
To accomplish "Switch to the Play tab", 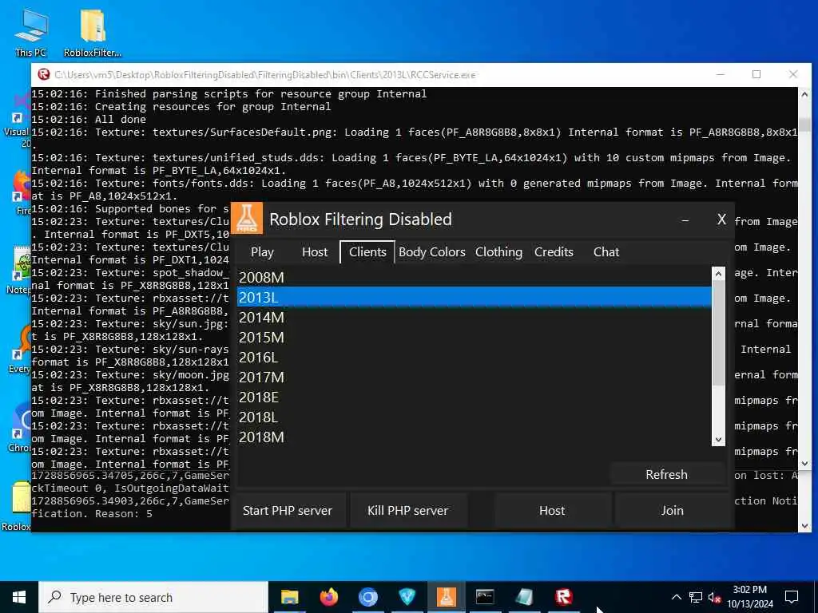I will (x=262, y=252).
